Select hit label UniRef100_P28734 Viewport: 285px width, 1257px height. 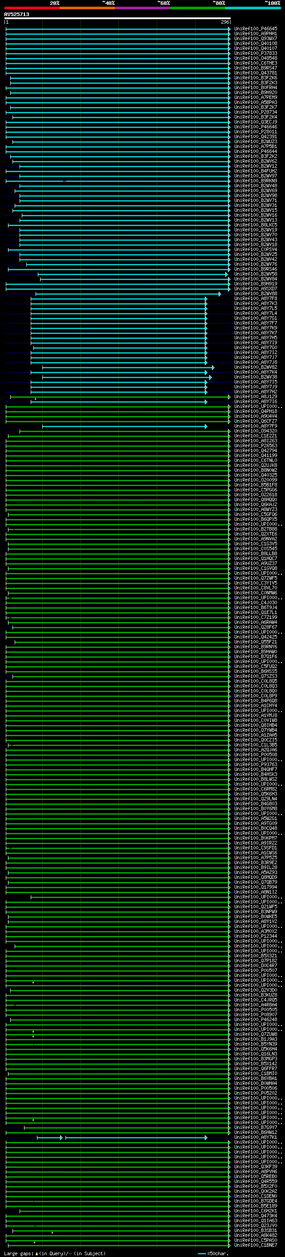click(x=256, y=112)
